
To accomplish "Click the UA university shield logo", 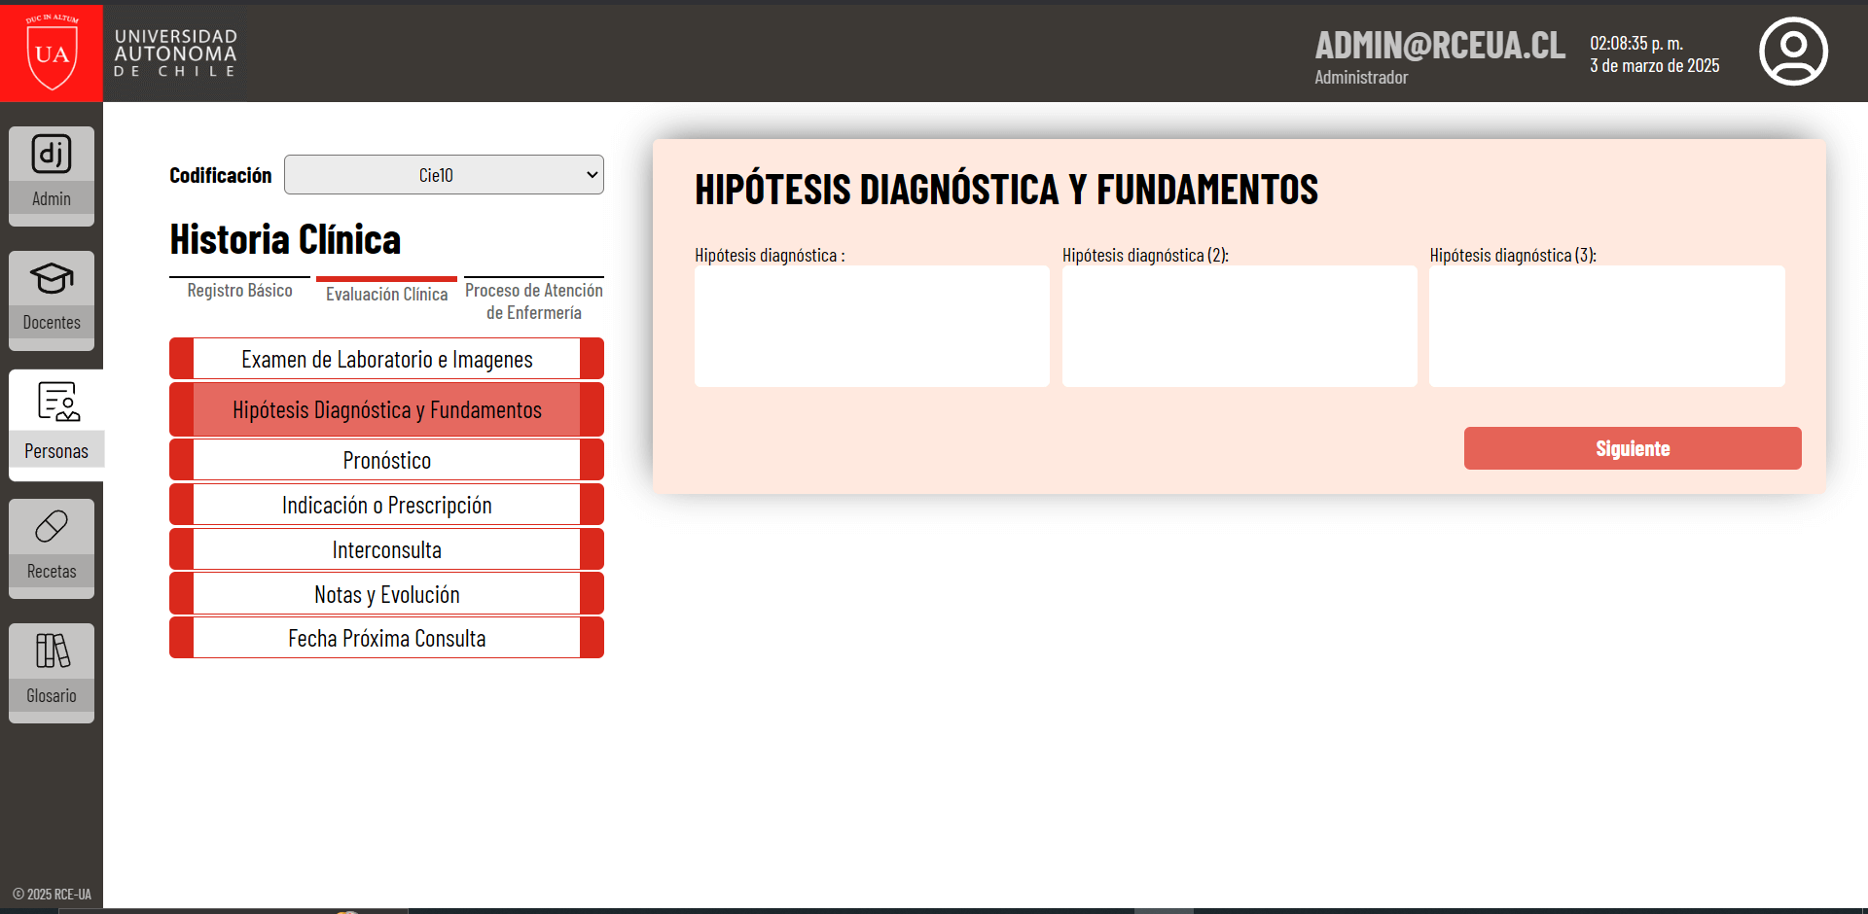I will point(52,52).
